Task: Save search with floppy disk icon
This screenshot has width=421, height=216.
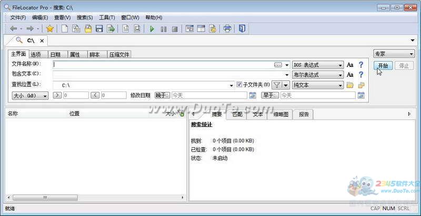Action: click(99, 29)
